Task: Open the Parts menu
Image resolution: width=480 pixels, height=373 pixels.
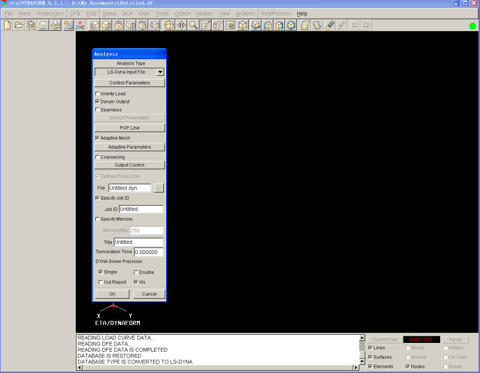Action: tap(25, 14)
